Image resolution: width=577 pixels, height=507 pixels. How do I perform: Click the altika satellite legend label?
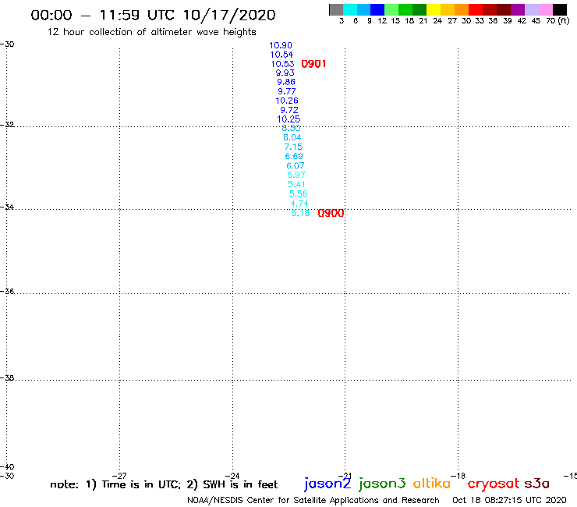tap(432, 484)
